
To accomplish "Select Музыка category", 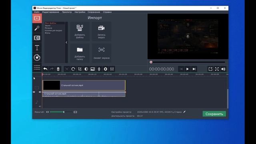I will click(x=48, y=28).
